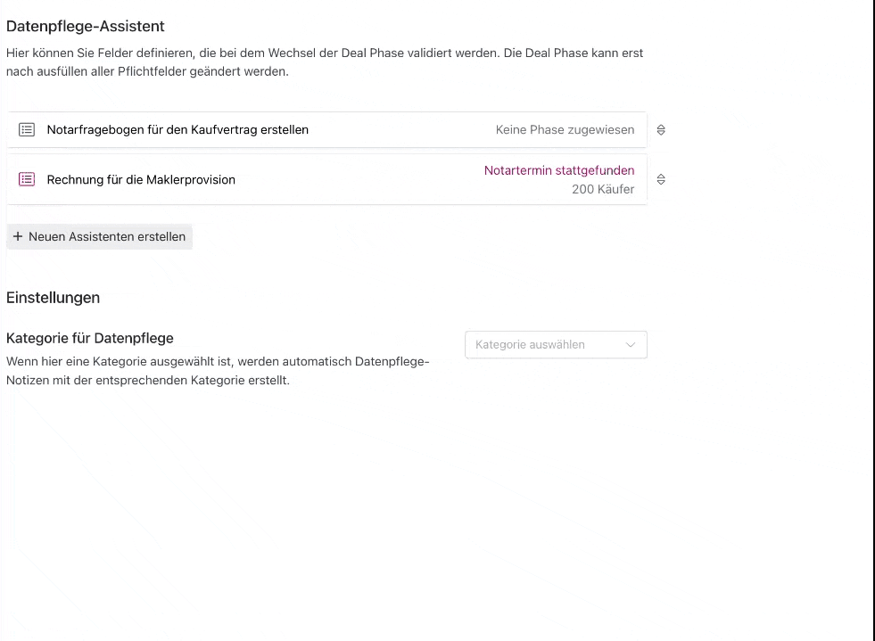Open 'Rechnung für die Maklerprovision' assistant
The height and width of the screenshot is (641, 875).
click(x=141, y=179)
